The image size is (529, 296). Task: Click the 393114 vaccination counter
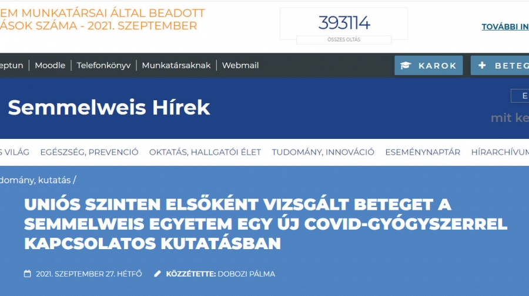coord(344,23)
